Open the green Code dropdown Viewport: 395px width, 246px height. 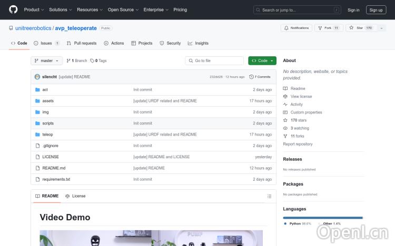click(x=262, y=61)
